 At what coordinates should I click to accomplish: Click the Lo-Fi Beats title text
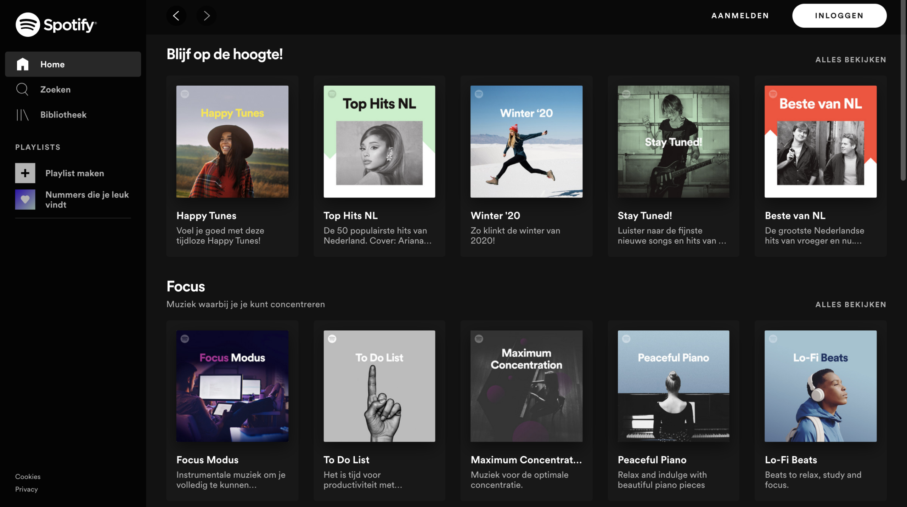click(x=791, y=460)
